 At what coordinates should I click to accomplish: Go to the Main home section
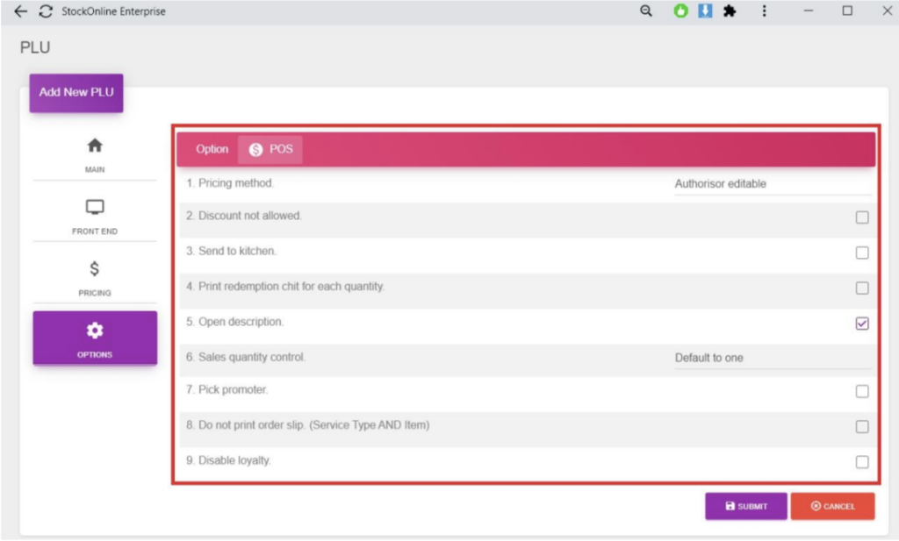click(x=95, y=153)
